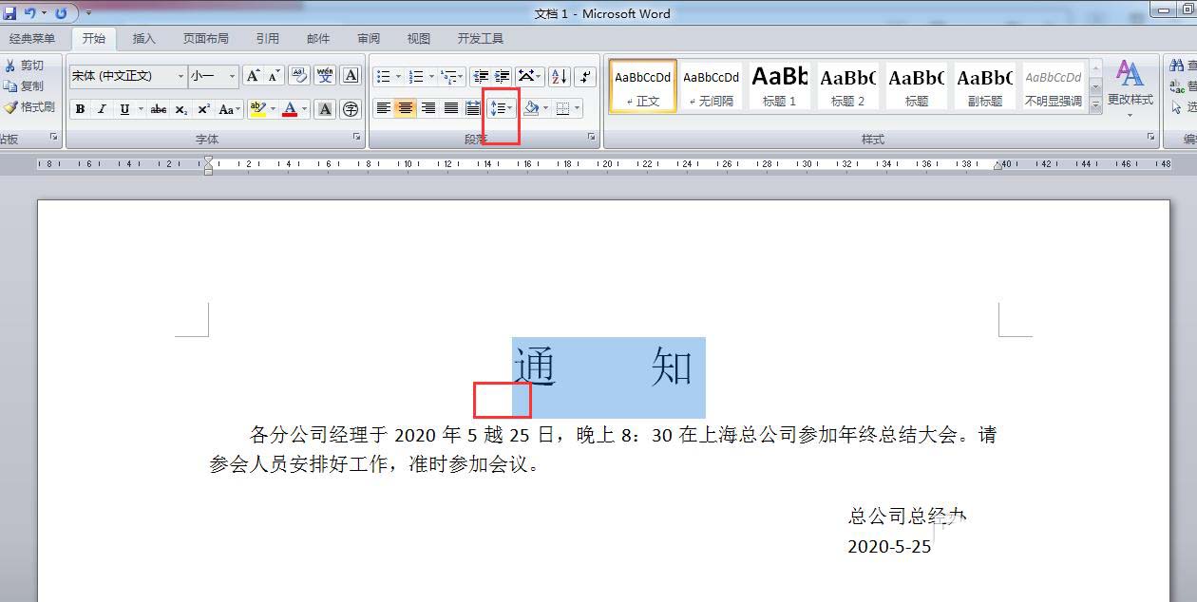Viewport: 1197px width, 602px height.
Task: Open the font size 小一 dropdown
Action: 232,76
